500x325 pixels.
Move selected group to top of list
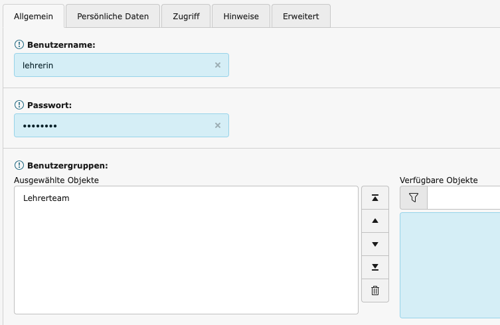pos(375,198)
